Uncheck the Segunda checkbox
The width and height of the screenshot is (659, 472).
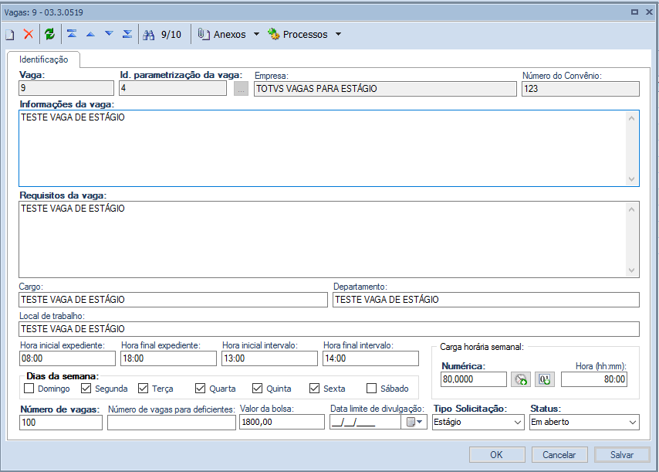coord(86,389)
